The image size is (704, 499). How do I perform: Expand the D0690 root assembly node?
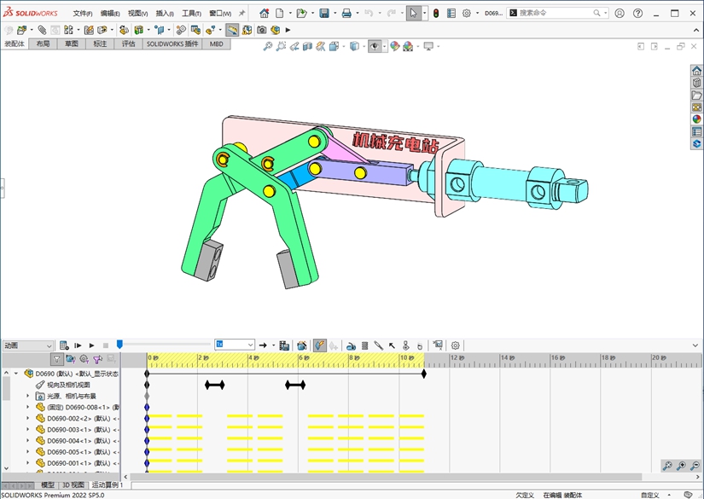point(16,374)
